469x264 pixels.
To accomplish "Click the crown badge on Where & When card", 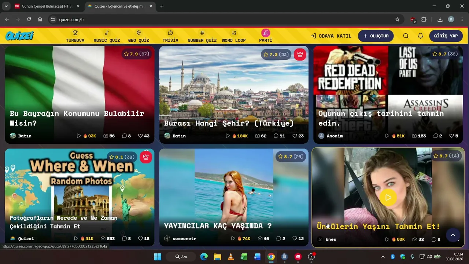I will [x=146, y=157].
